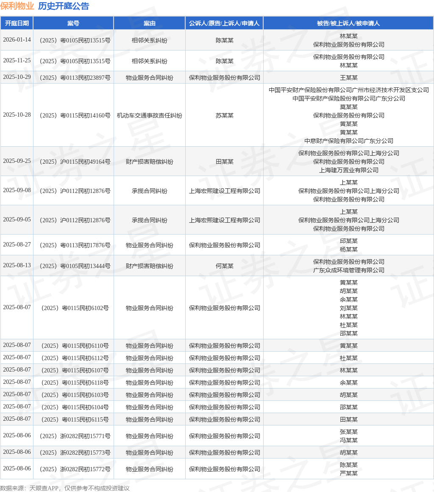Screen dimensions: 434x492
Task: Click the 案由 column header
Action: click(x=150, y=23)
